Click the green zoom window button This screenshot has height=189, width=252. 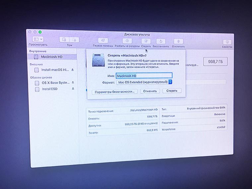click(x=40, y=32)
